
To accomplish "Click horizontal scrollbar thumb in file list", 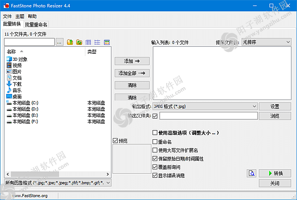I will (35, 174).
